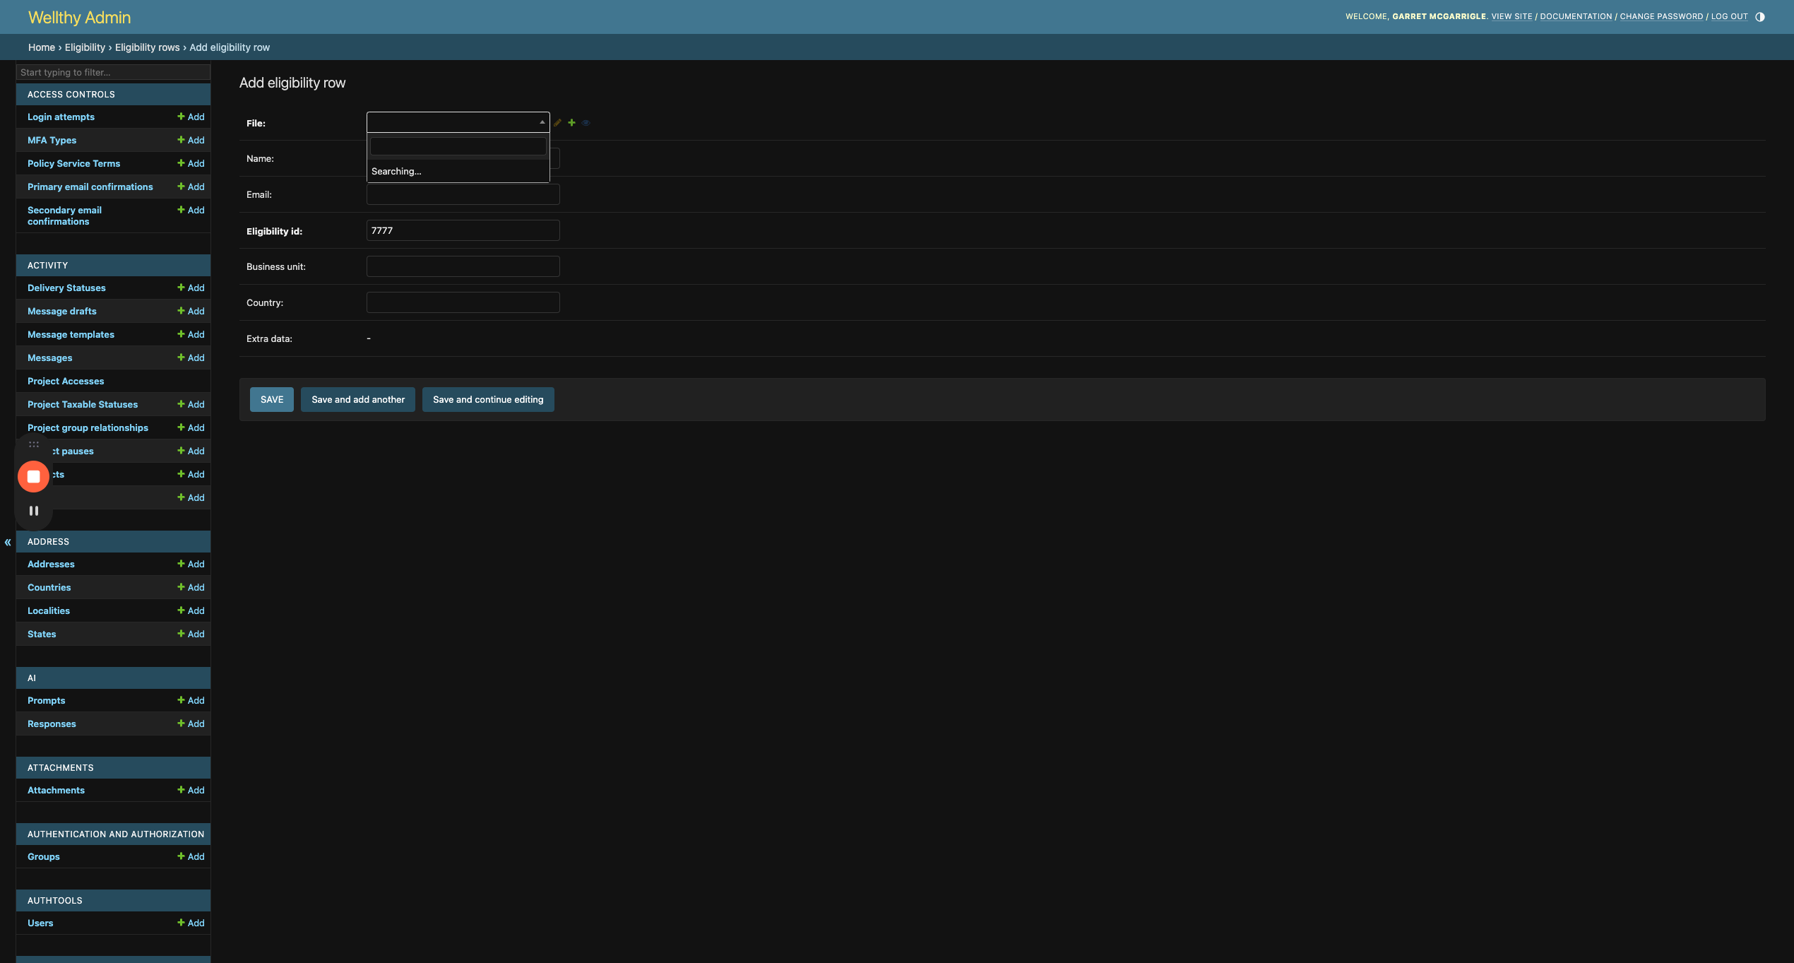Click the Save button

(272, 400)
